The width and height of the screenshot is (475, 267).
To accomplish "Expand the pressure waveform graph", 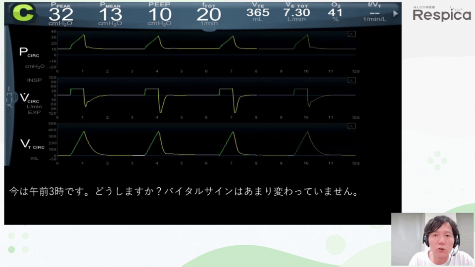I will click(x=351, y=34).
